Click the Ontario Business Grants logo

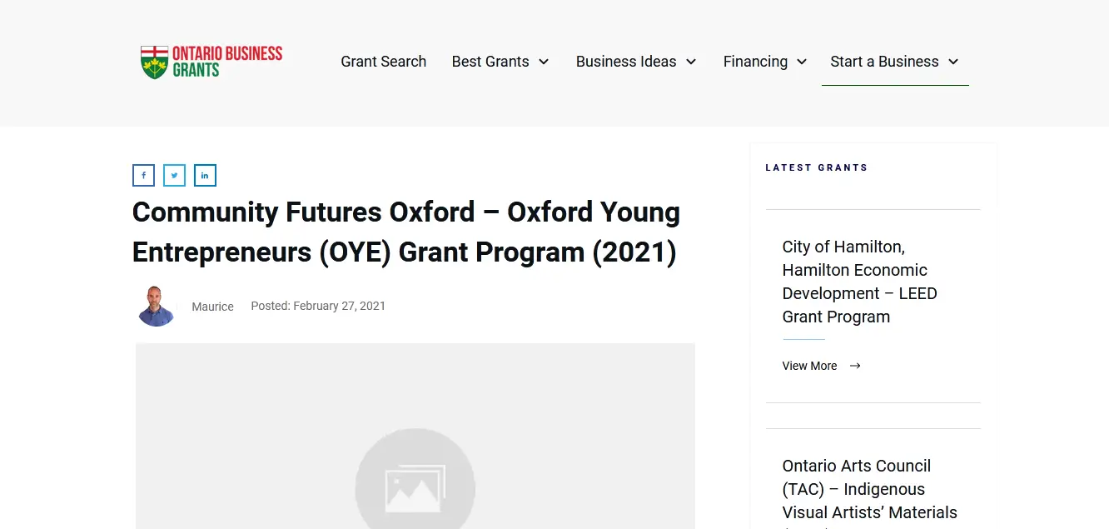[x=211, y=62]
